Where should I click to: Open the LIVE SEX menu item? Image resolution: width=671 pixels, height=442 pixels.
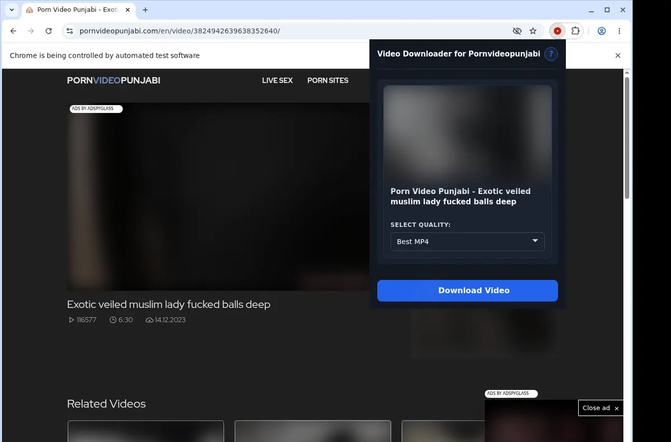(277, 81)
